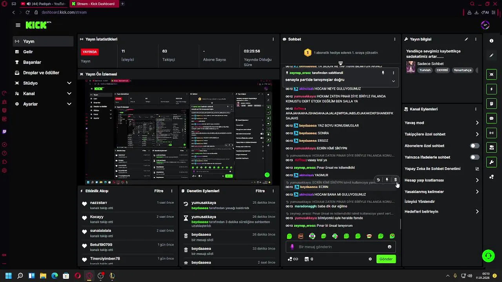Click the broadcast signal widget icon

[491, 133]
